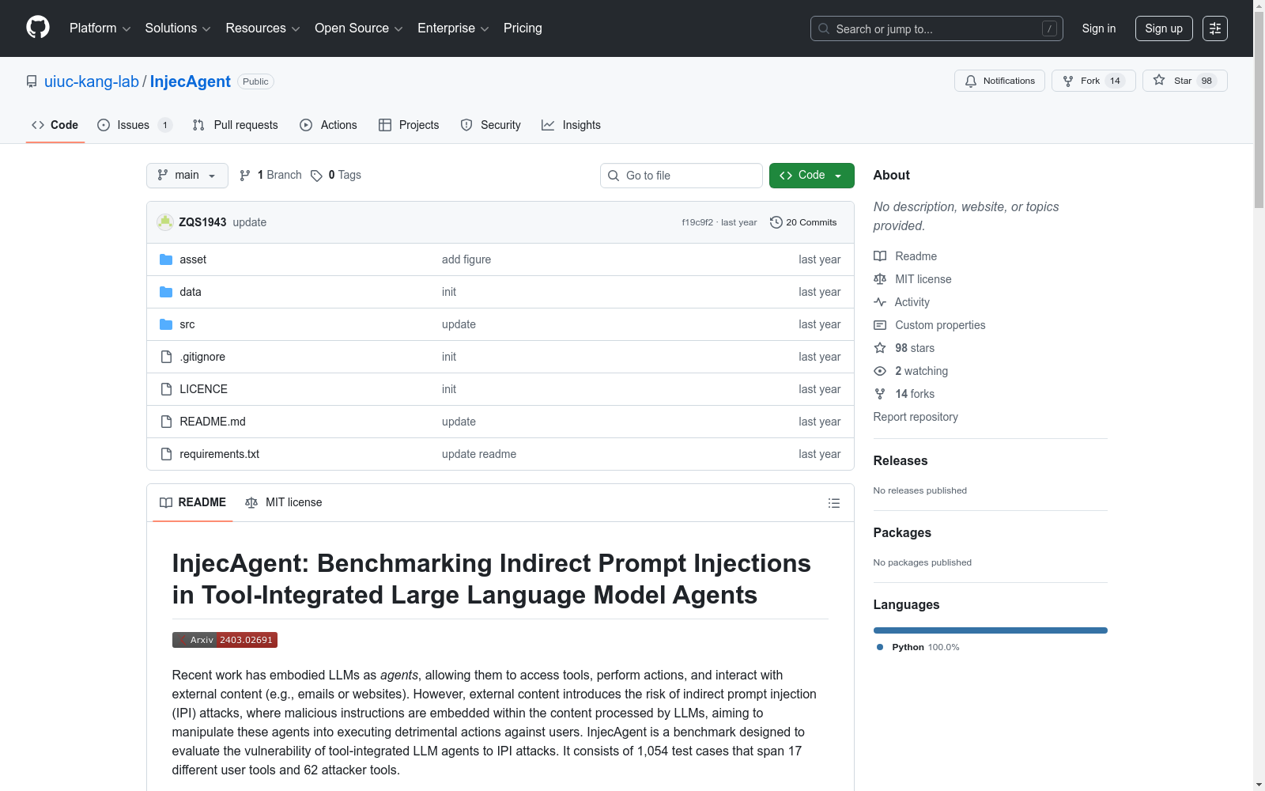Image resolution: width=1265 pixels, height=791 pixels.
Task: Open the main branch selector dropdown
Action: coord(187,176)
